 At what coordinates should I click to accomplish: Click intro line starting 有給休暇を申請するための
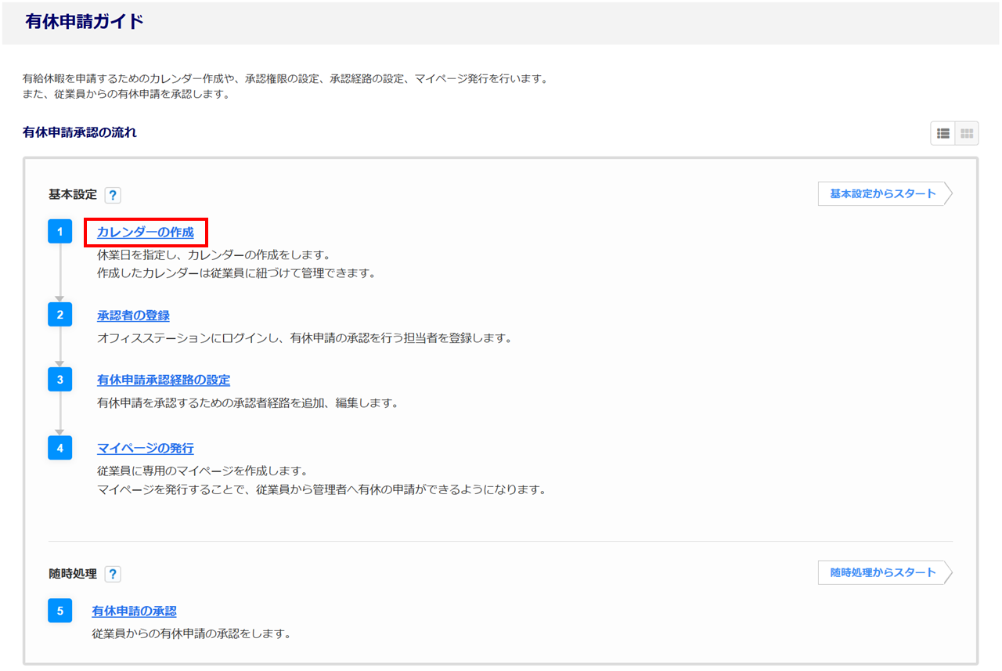coord(285,79)
